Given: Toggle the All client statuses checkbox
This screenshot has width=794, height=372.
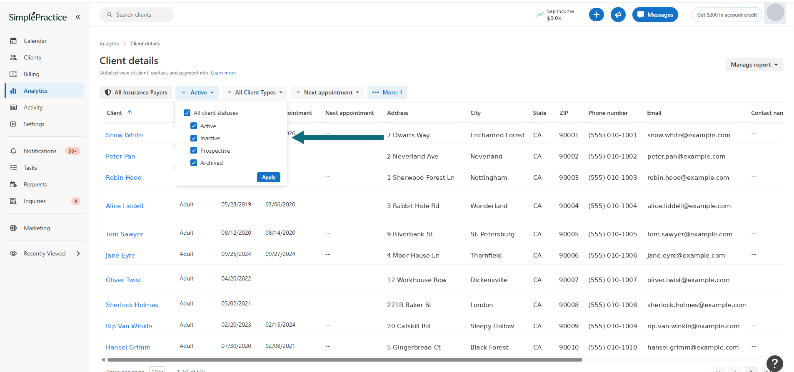Looking at the screenshot, I should 187,113.
